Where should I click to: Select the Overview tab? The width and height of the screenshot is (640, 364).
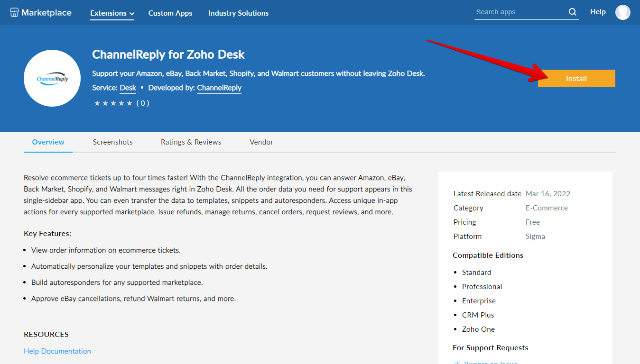(48, 142)
